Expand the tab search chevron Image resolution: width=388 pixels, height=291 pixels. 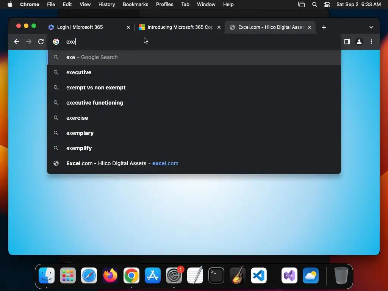371,27
